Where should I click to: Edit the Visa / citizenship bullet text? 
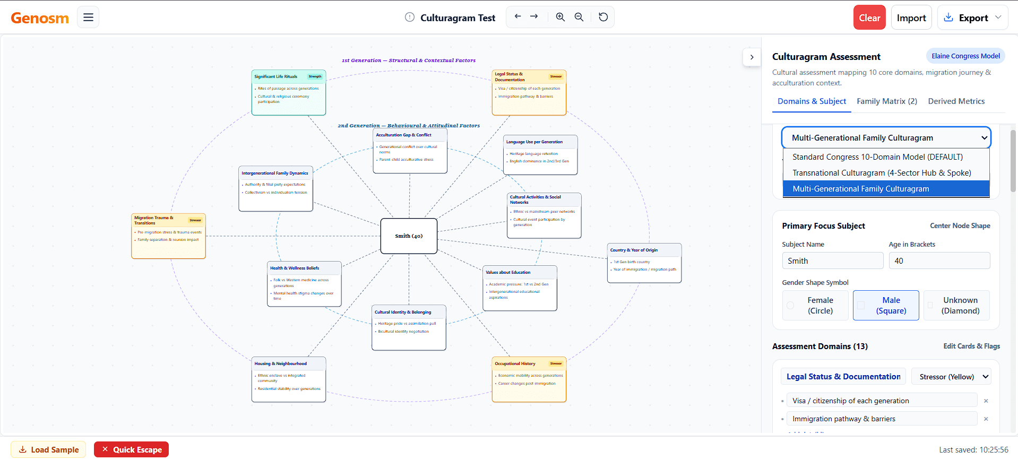(x=882, y=401)
